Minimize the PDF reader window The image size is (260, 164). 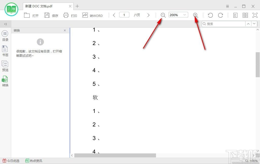(236, 6)
